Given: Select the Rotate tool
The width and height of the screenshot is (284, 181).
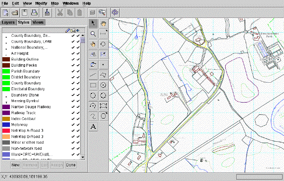Looking at the screenshot, I should pyautogui.click(x=103, y=44).
